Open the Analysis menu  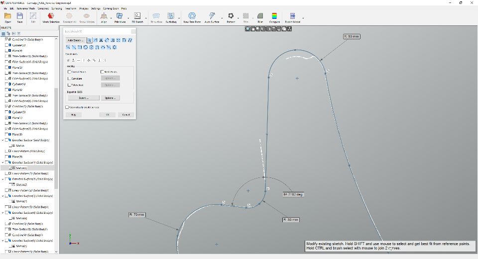pyautogui.click(x=84, y=8)
